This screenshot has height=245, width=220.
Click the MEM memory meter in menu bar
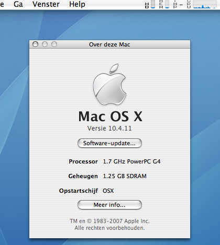164,4
